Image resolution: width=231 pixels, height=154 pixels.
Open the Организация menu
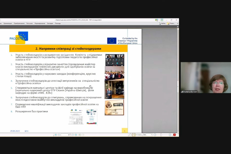click(x=7, y=23)
